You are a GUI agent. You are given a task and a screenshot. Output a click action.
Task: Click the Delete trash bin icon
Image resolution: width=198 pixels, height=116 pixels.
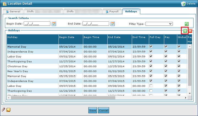point(184,4)
